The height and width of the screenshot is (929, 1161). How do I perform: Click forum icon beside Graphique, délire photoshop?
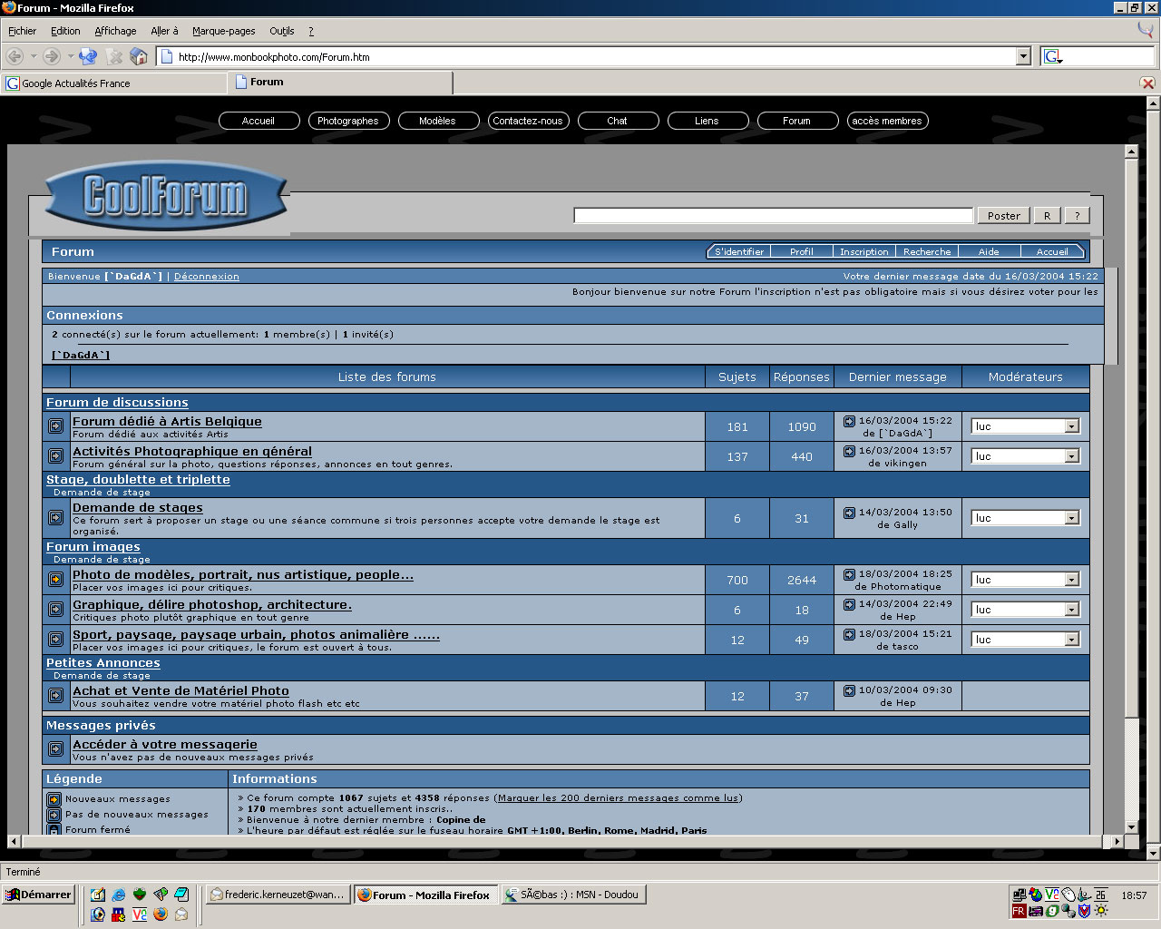(x=55, y=609)
